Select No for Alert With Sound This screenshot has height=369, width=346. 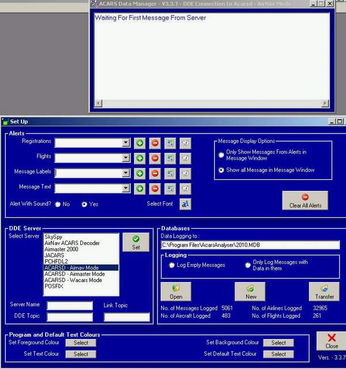58,204
